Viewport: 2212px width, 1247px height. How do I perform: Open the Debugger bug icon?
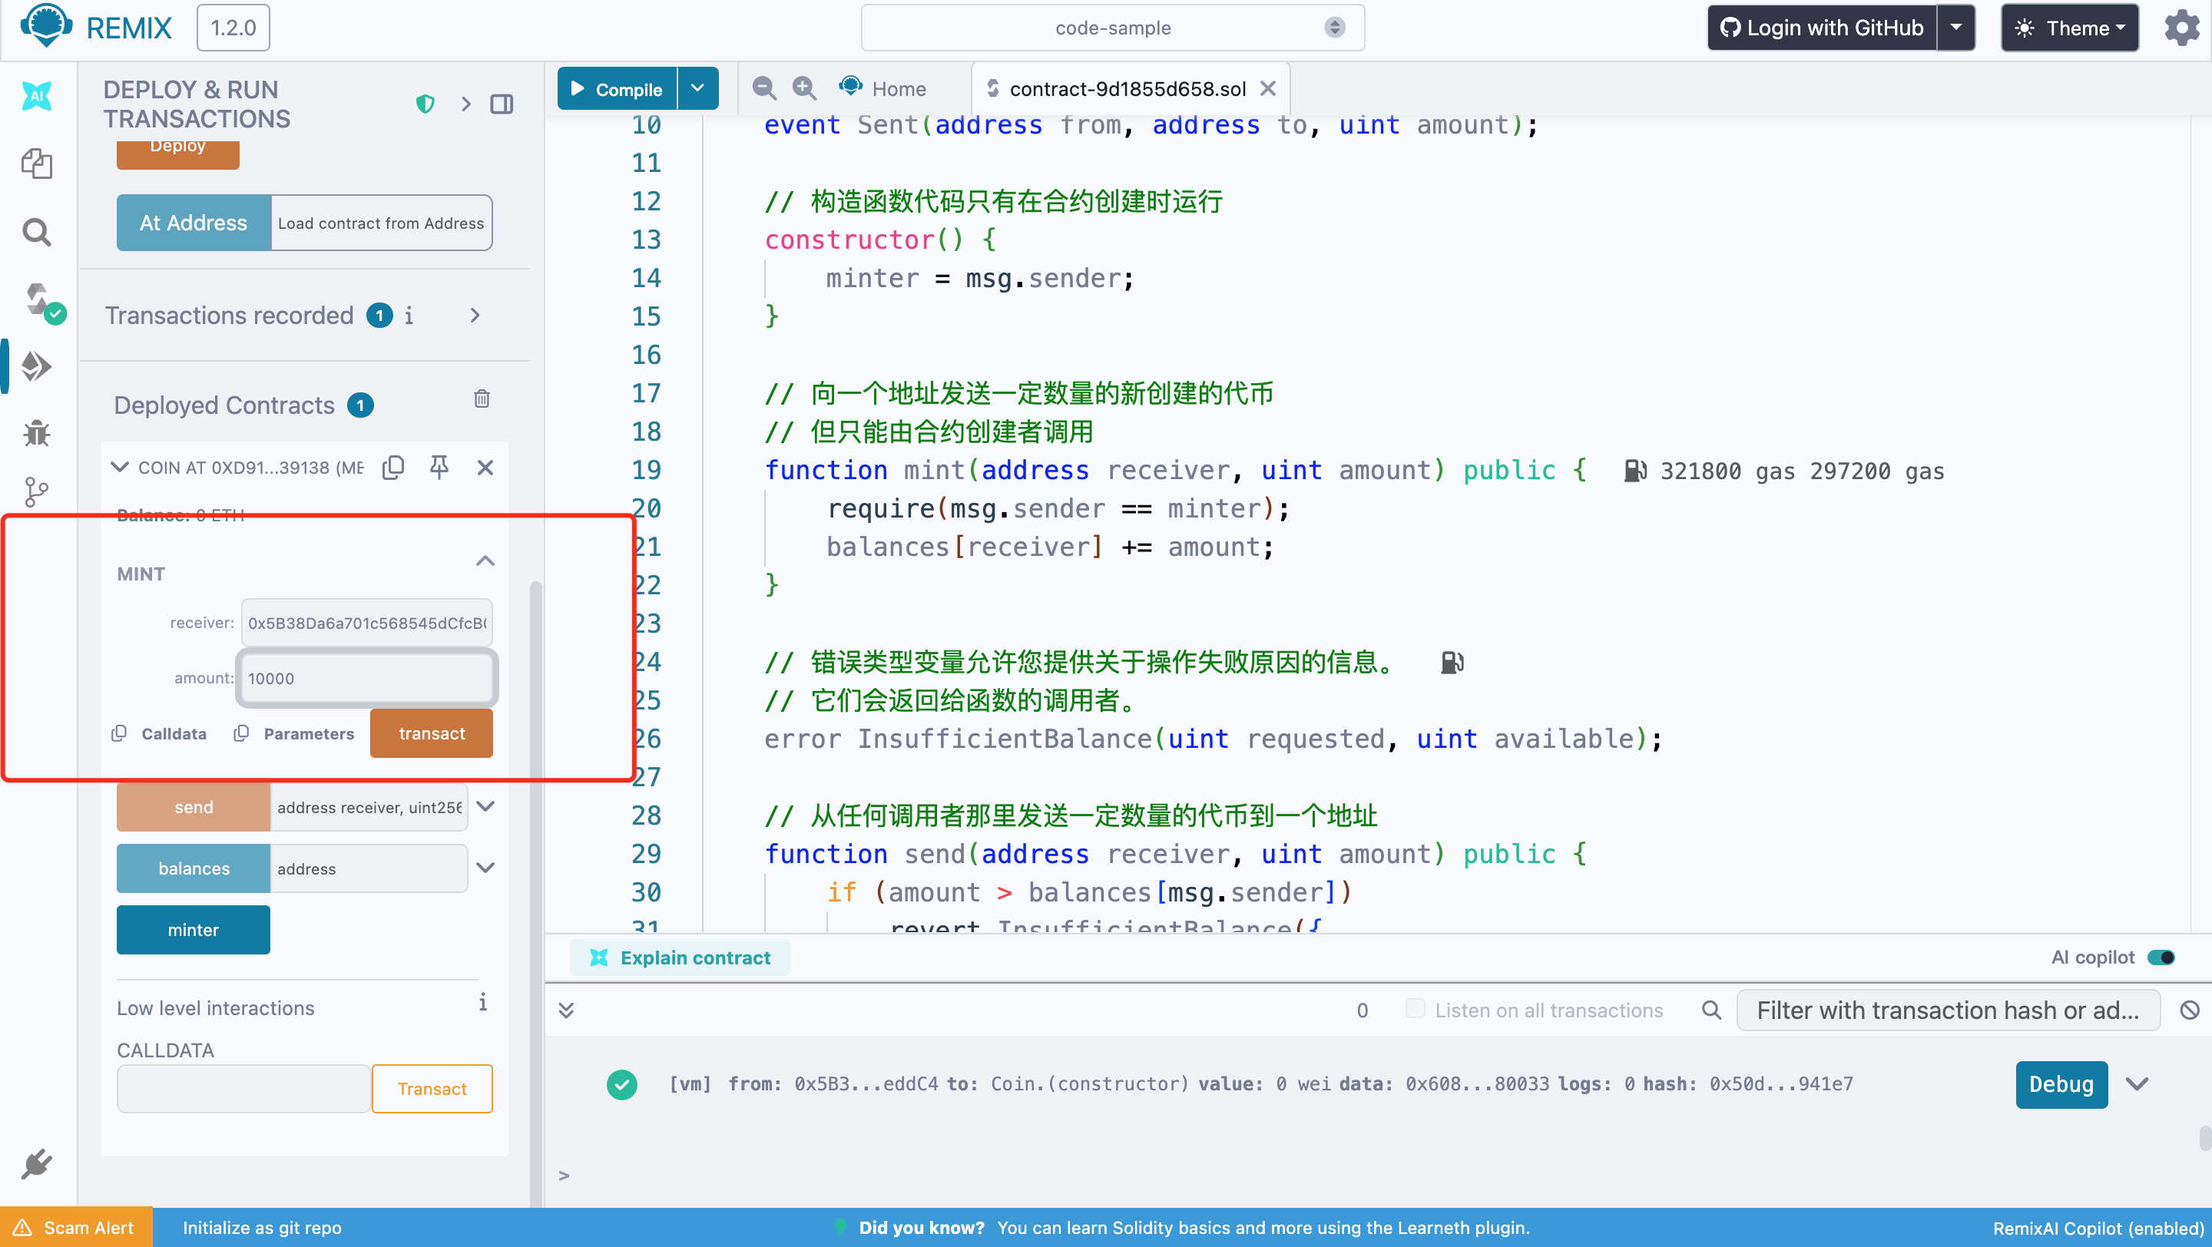point(37,433)
